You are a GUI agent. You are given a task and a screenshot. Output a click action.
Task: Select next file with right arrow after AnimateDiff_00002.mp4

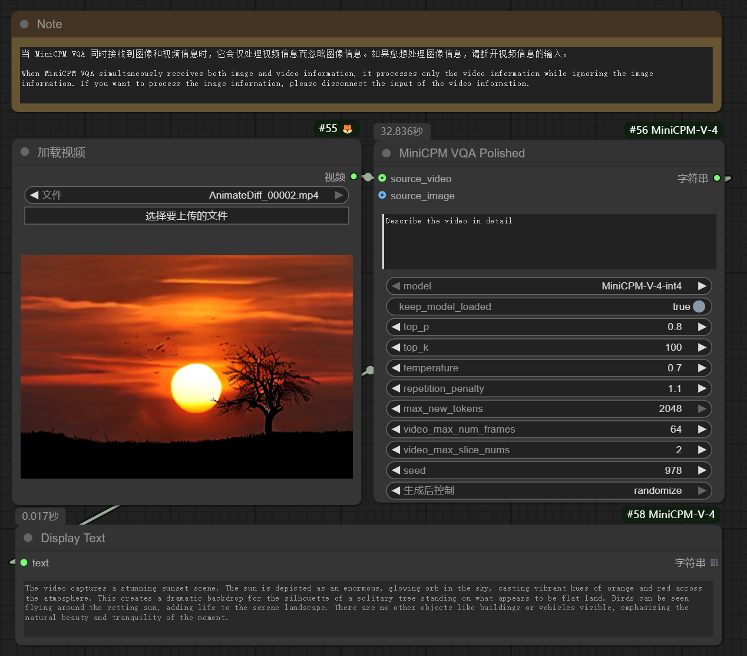click(339, 195)
